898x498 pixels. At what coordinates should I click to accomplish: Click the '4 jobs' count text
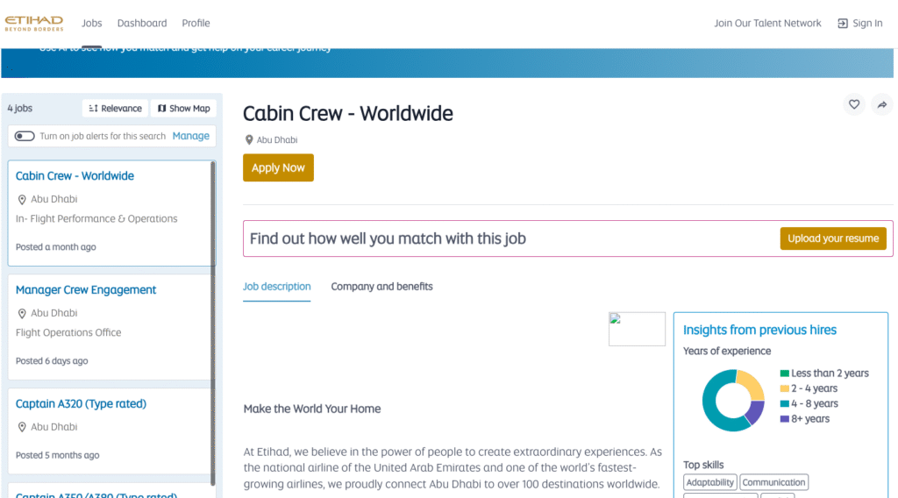(20, 108)
